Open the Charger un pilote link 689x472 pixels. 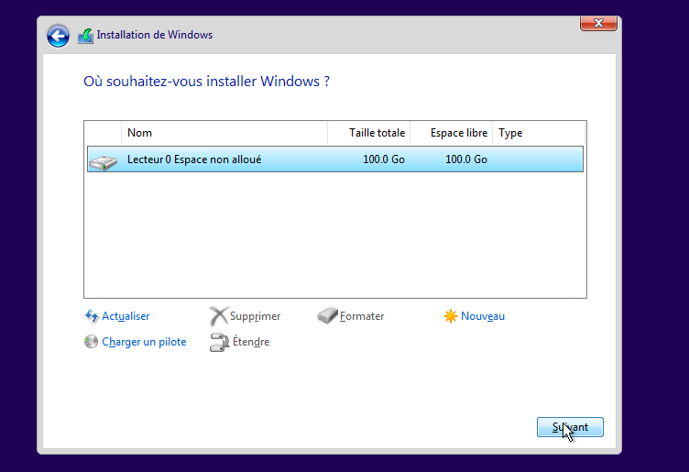(x=144, y=342)
